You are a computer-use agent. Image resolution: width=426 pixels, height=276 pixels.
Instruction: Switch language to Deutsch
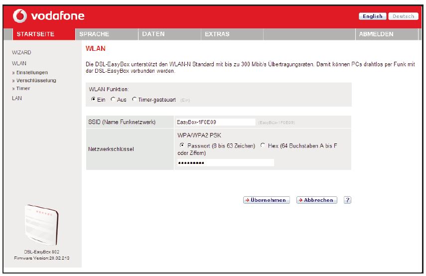click(403, 16)
